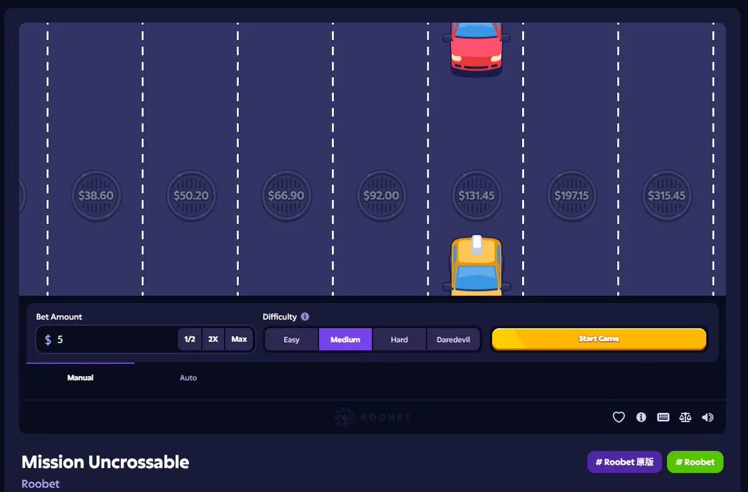The image size is (748, 492).
Task: Click the $131.45 manhole cover
Action: [476, 195]
